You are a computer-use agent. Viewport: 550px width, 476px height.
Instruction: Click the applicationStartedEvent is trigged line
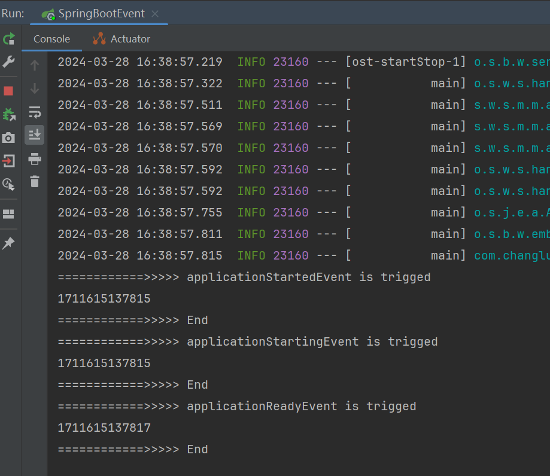244,277
